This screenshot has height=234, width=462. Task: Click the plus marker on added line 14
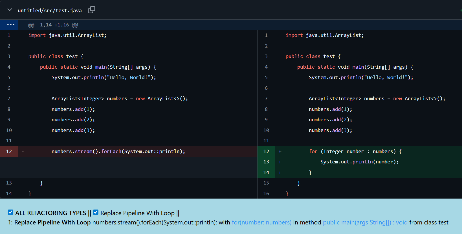click(280, 173)
